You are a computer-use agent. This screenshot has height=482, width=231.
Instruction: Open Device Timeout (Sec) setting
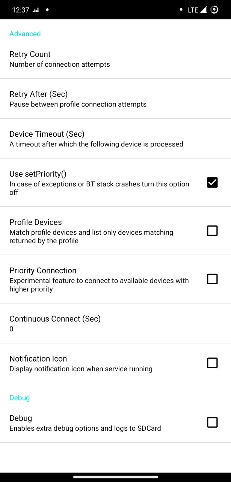(x=115, y=139)
